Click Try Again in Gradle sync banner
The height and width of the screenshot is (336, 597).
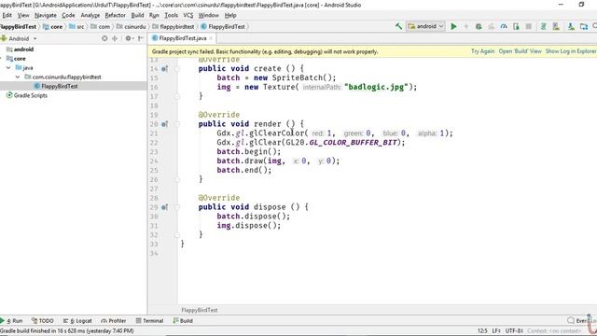(x=482, y=51)
